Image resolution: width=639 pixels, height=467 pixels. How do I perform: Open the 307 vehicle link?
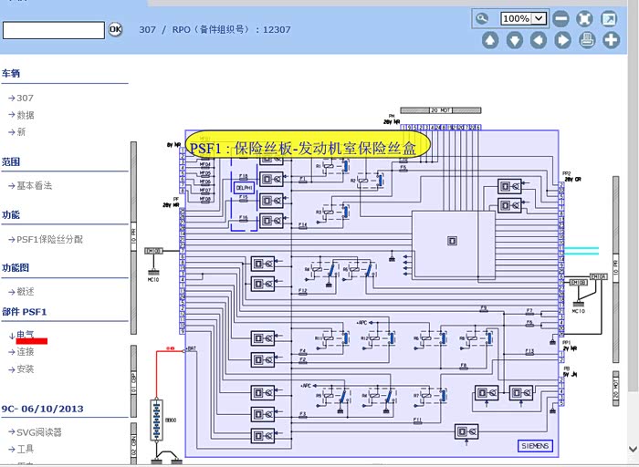pyautogui.click(x=25, y=98)
